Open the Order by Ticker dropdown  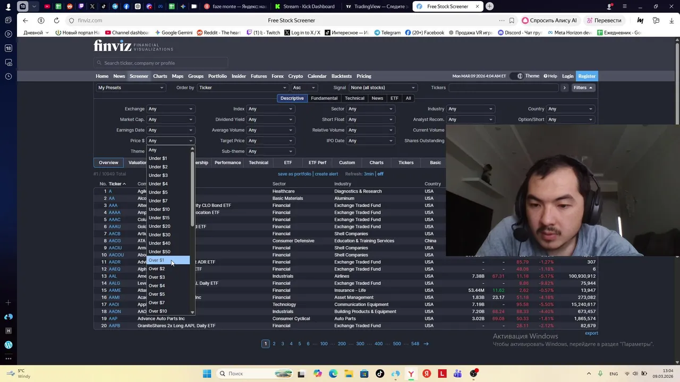point(242,88)
